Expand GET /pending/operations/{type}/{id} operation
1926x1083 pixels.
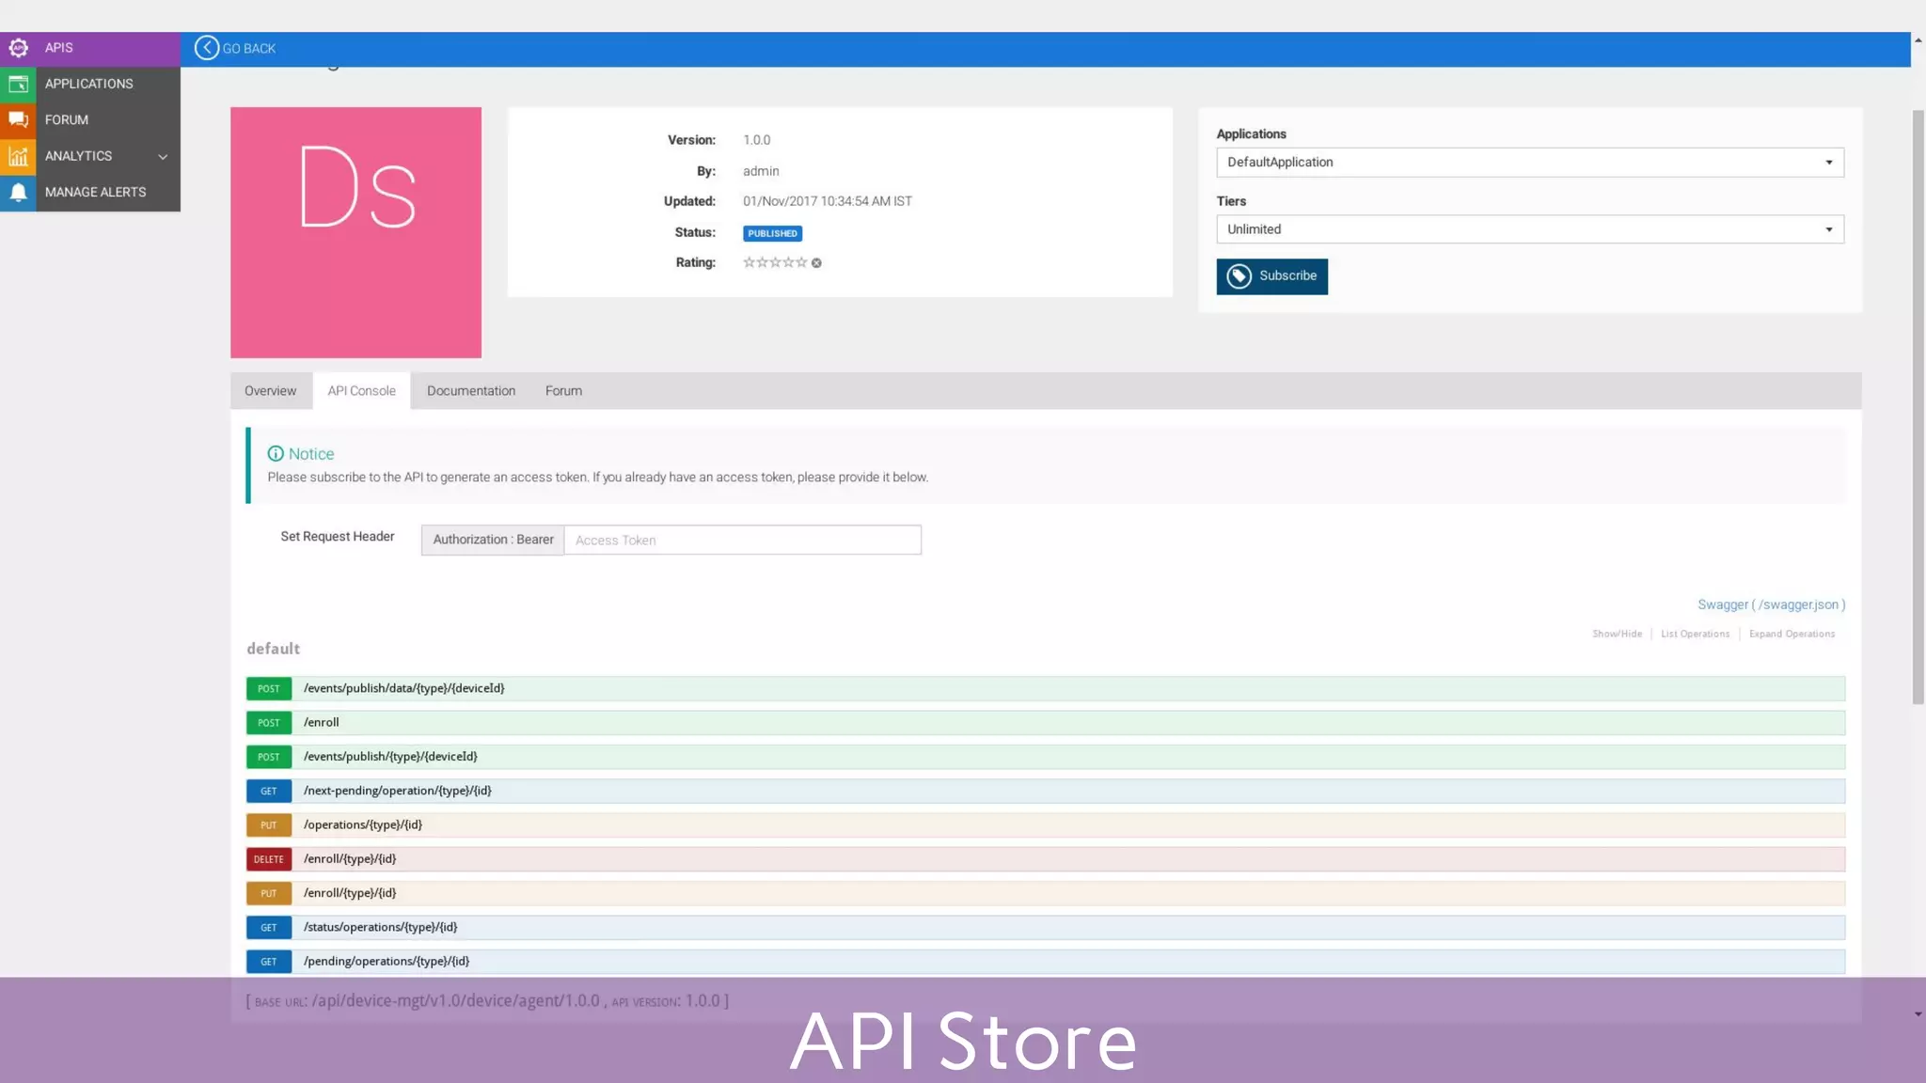1045,961
